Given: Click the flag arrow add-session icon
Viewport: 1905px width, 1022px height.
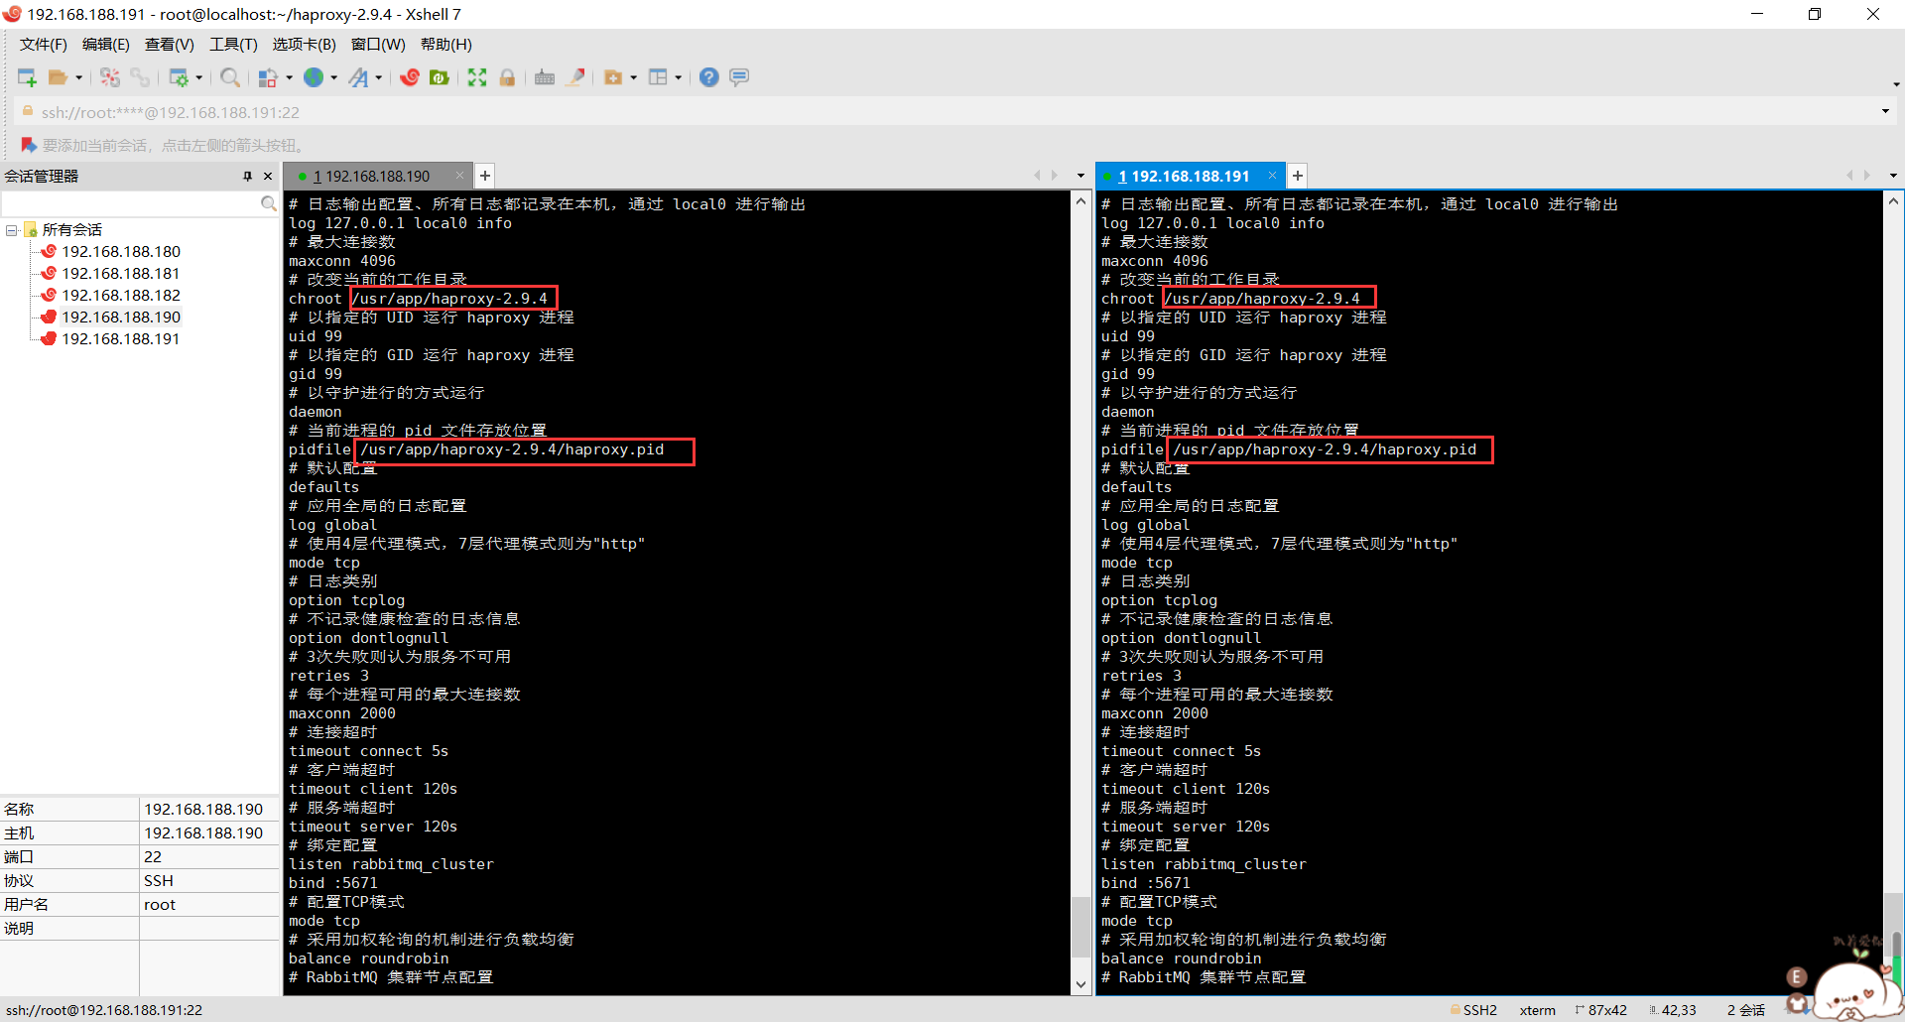Looking at the screenshot, I should [29, 145].
